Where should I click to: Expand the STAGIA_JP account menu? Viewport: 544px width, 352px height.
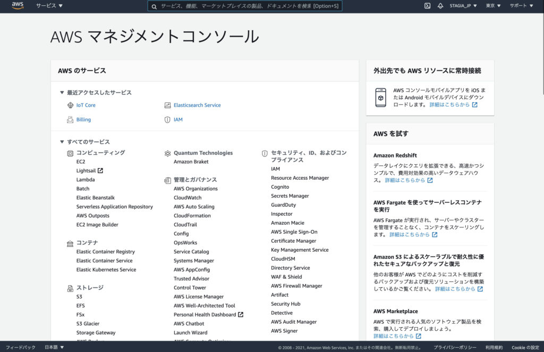pyautogui.click(x=463, y=6)
